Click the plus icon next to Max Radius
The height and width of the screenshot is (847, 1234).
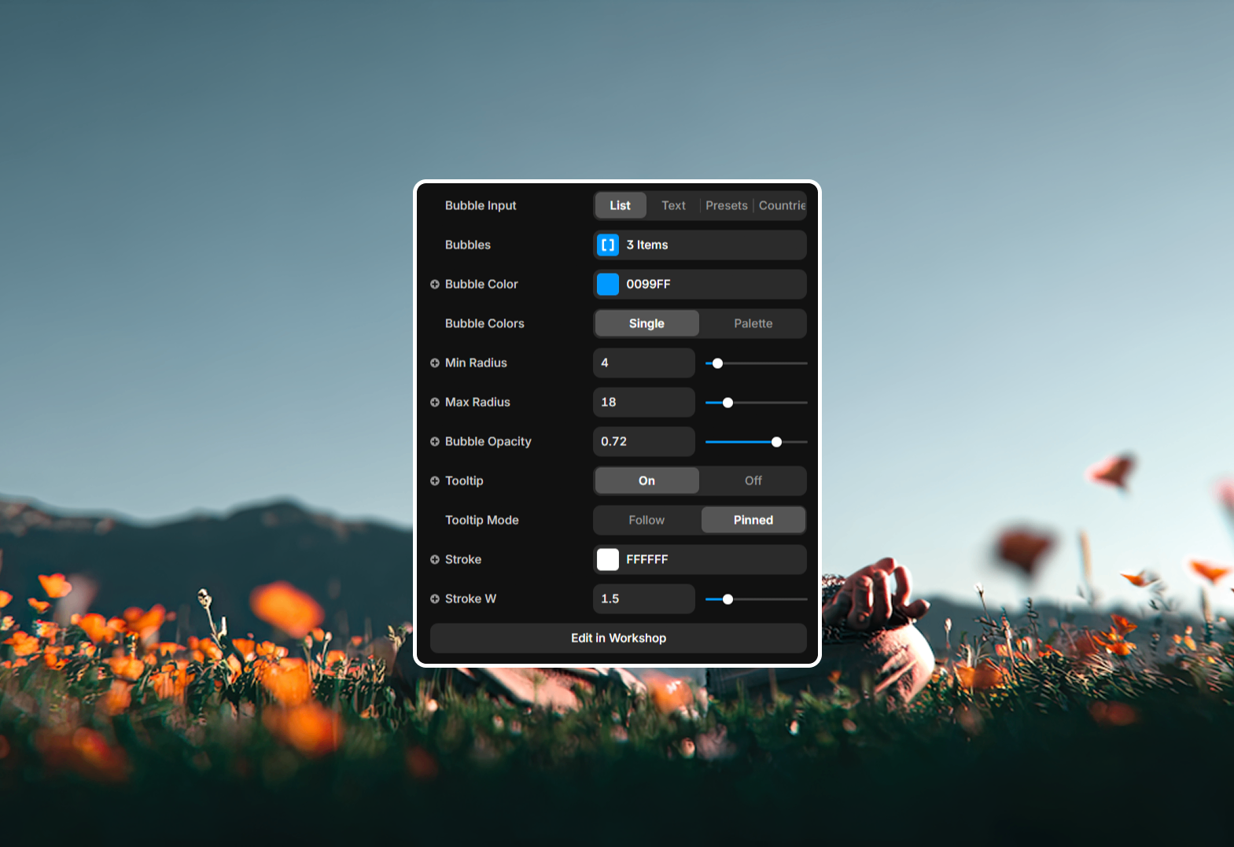pyautogui.click(x=434, y=402)
